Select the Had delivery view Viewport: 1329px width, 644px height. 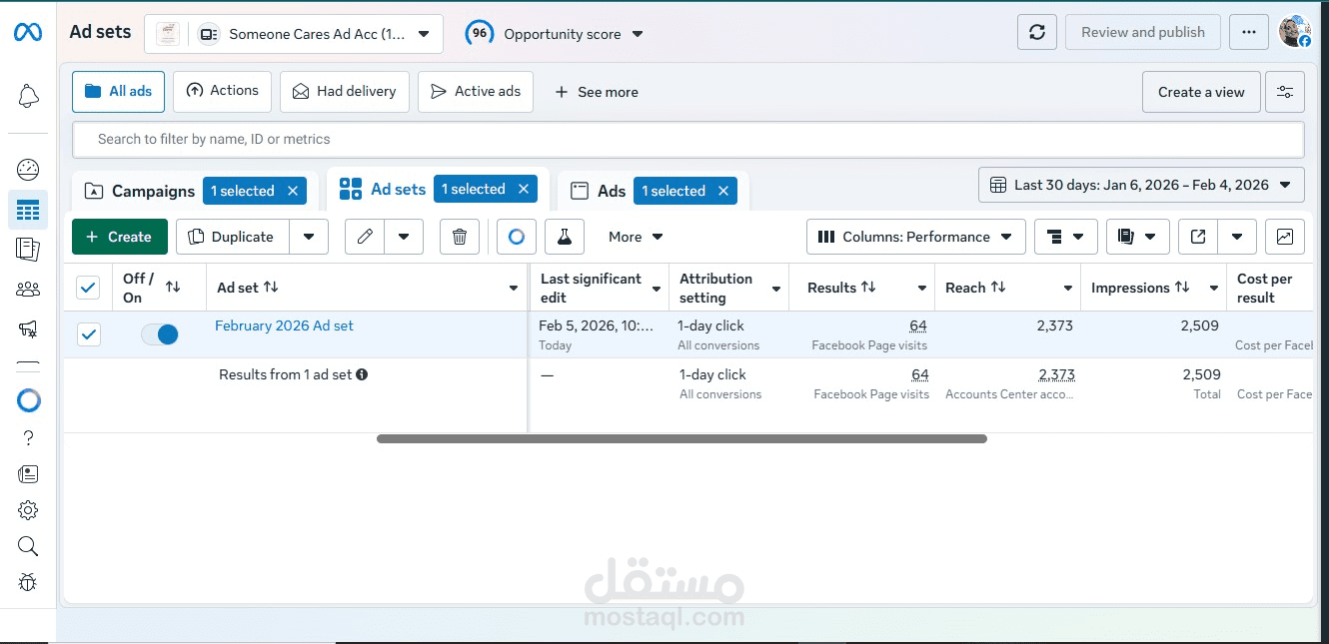pos(344,91)
